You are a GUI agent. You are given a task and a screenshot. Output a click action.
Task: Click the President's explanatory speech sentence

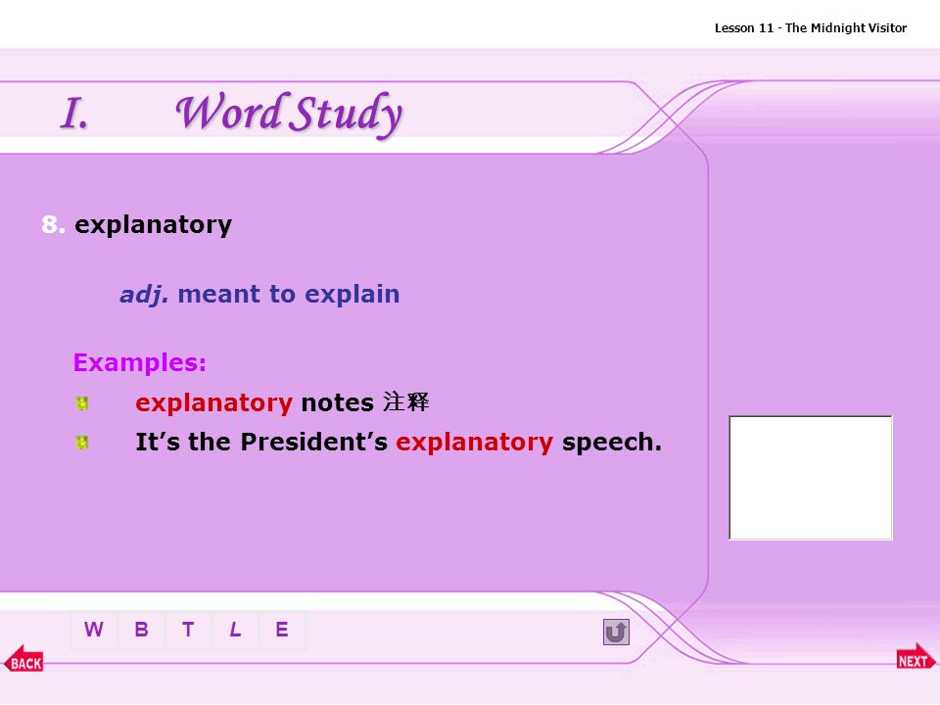(x=399, y=443)
